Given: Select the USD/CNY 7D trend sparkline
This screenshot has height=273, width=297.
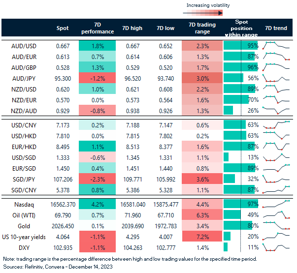Looking at the screenshot, I should tap(276, 125).
